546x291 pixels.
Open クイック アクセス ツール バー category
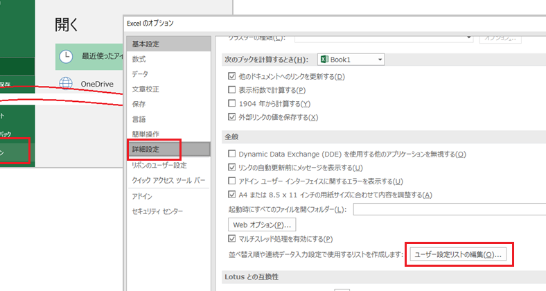coord(169,180)
